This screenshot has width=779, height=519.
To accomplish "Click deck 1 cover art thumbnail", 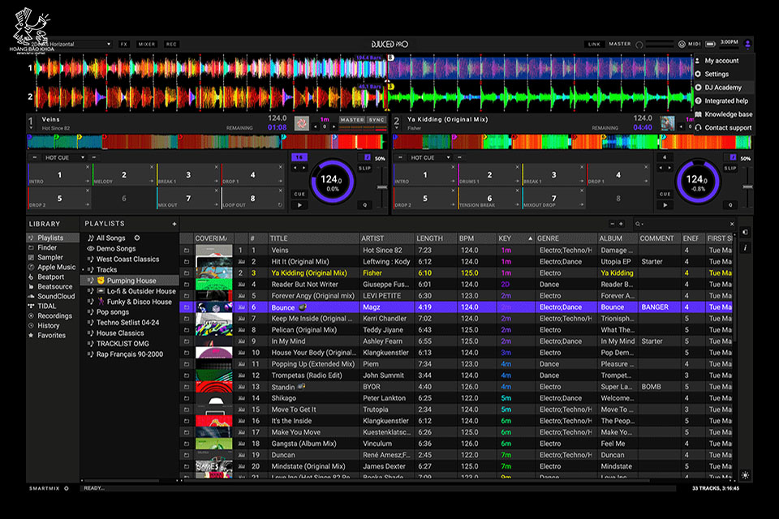I will point(301,123).
